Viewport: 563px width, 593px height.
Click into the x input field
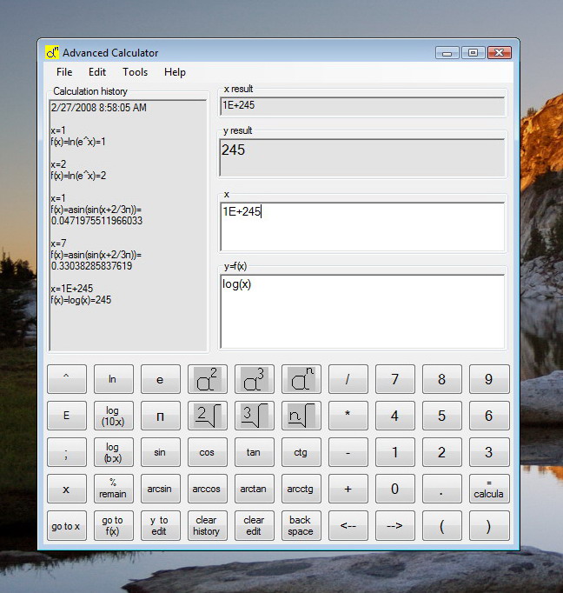pos(362,227)
